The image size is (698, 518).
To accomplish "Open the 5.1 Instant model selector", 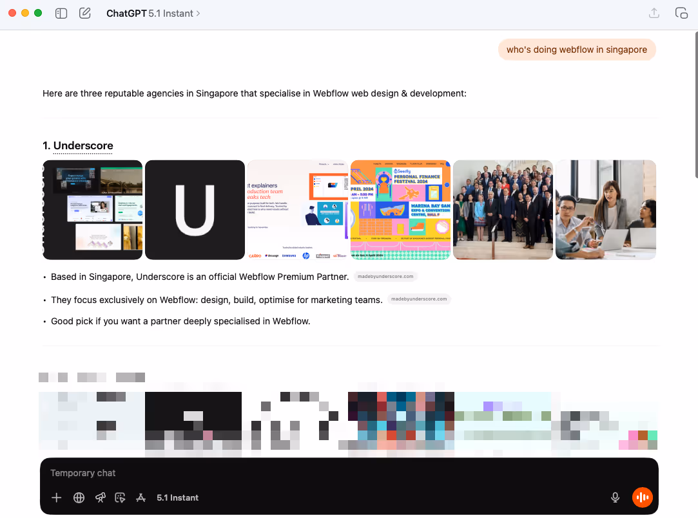I will point(178,497).
